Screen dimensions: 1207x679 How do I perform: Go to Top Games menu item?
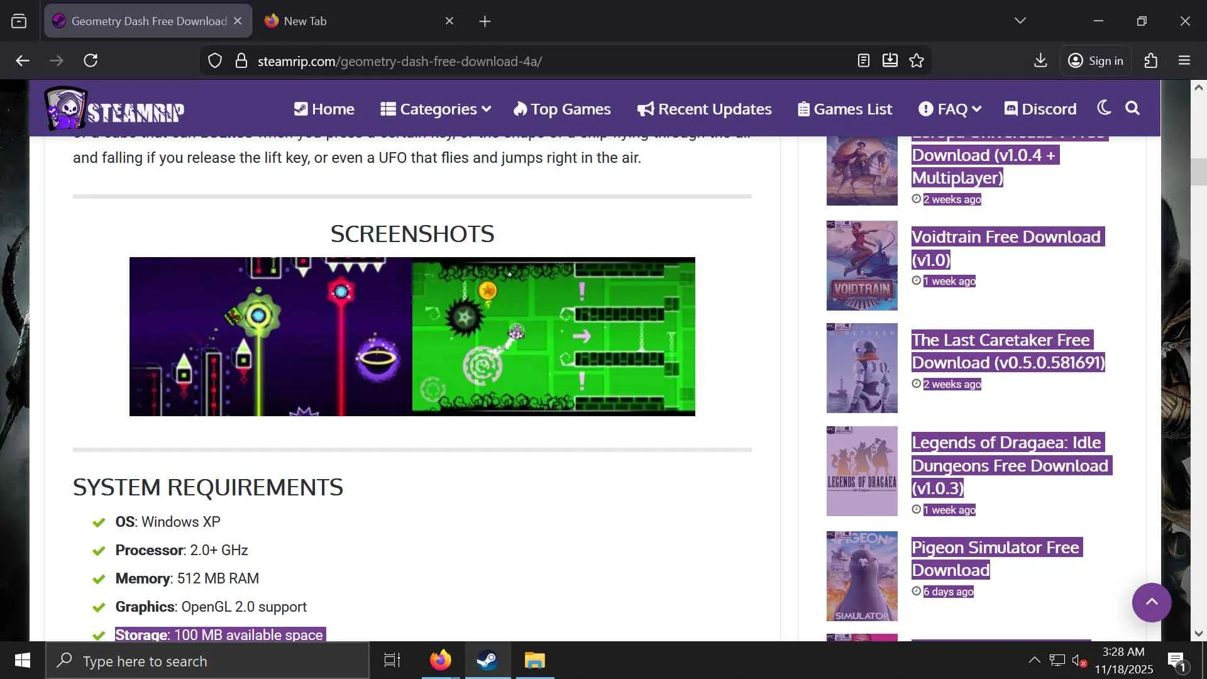[562, 109]
